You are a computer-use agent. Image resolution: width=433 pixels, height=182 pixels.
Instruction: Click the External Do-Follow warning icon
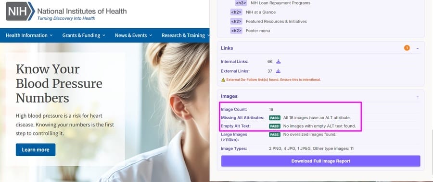click(x=223, y=80)
